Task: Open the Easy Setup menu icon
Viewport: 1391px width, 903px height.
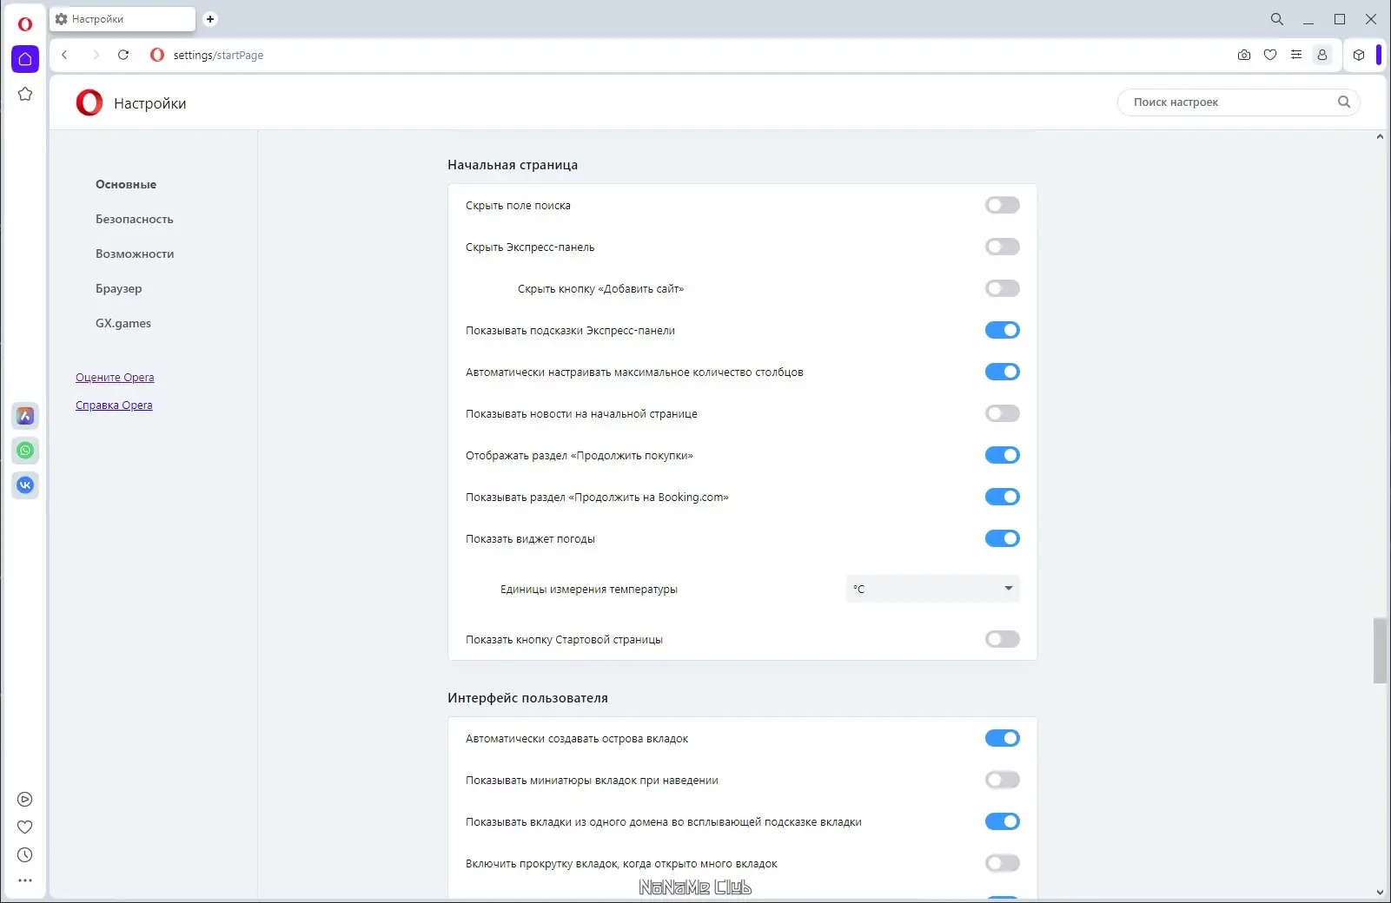Action: pyautogui.click(x=1296, y=55)
